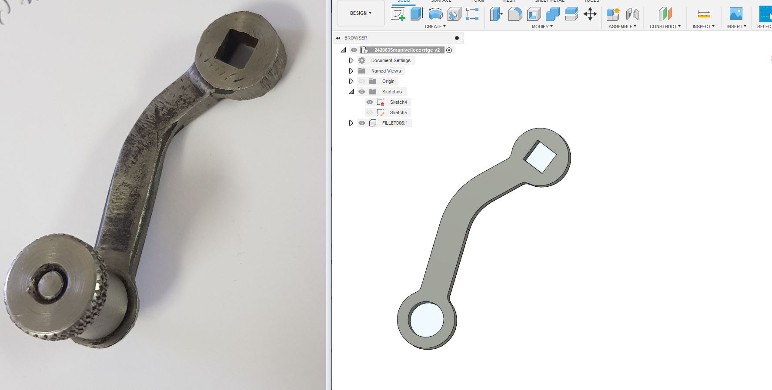Select the Combine tool
The height and width of the screenshot is (390, 772).
552,14
